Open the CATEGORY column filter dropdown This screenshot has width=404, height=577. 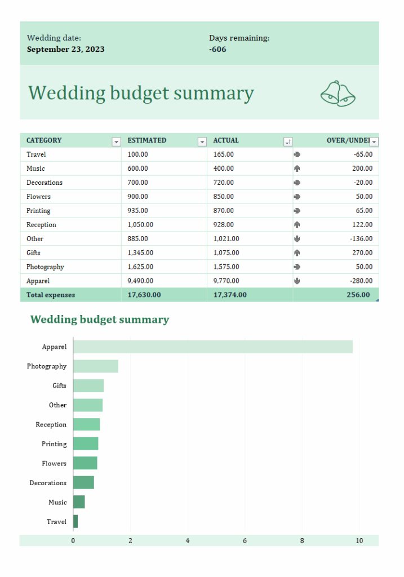point(116,142)
